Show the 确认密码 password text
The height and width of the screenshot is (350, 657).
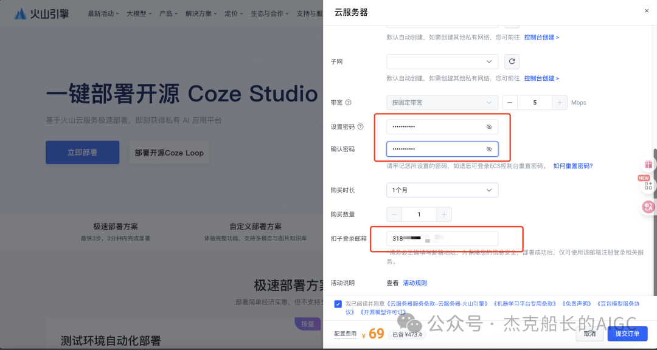tap(489, 149)
